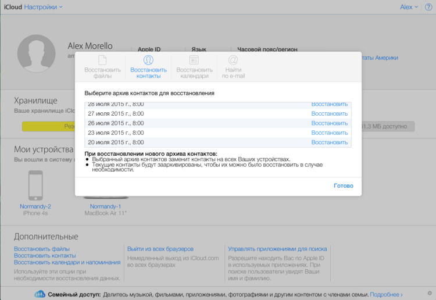This screenshot has height=300, width=436.
Task: Click the calendar icon in the dialog tabs
Action: [x=194, y=60]
